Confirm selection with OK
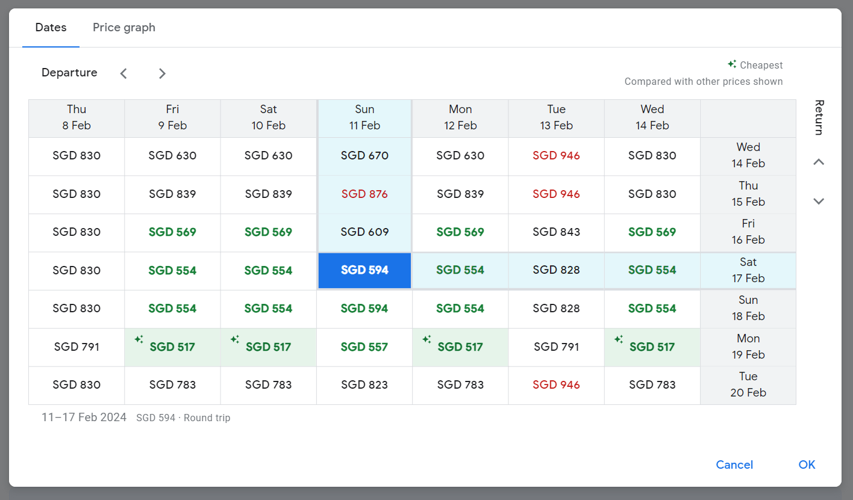This screenshot has height=500, width=853. (807, 465)
